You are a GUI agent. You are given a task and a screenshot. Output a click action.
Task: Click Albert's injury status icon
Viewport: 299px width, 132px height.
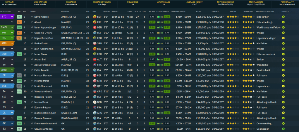click(x=19, y=22)
